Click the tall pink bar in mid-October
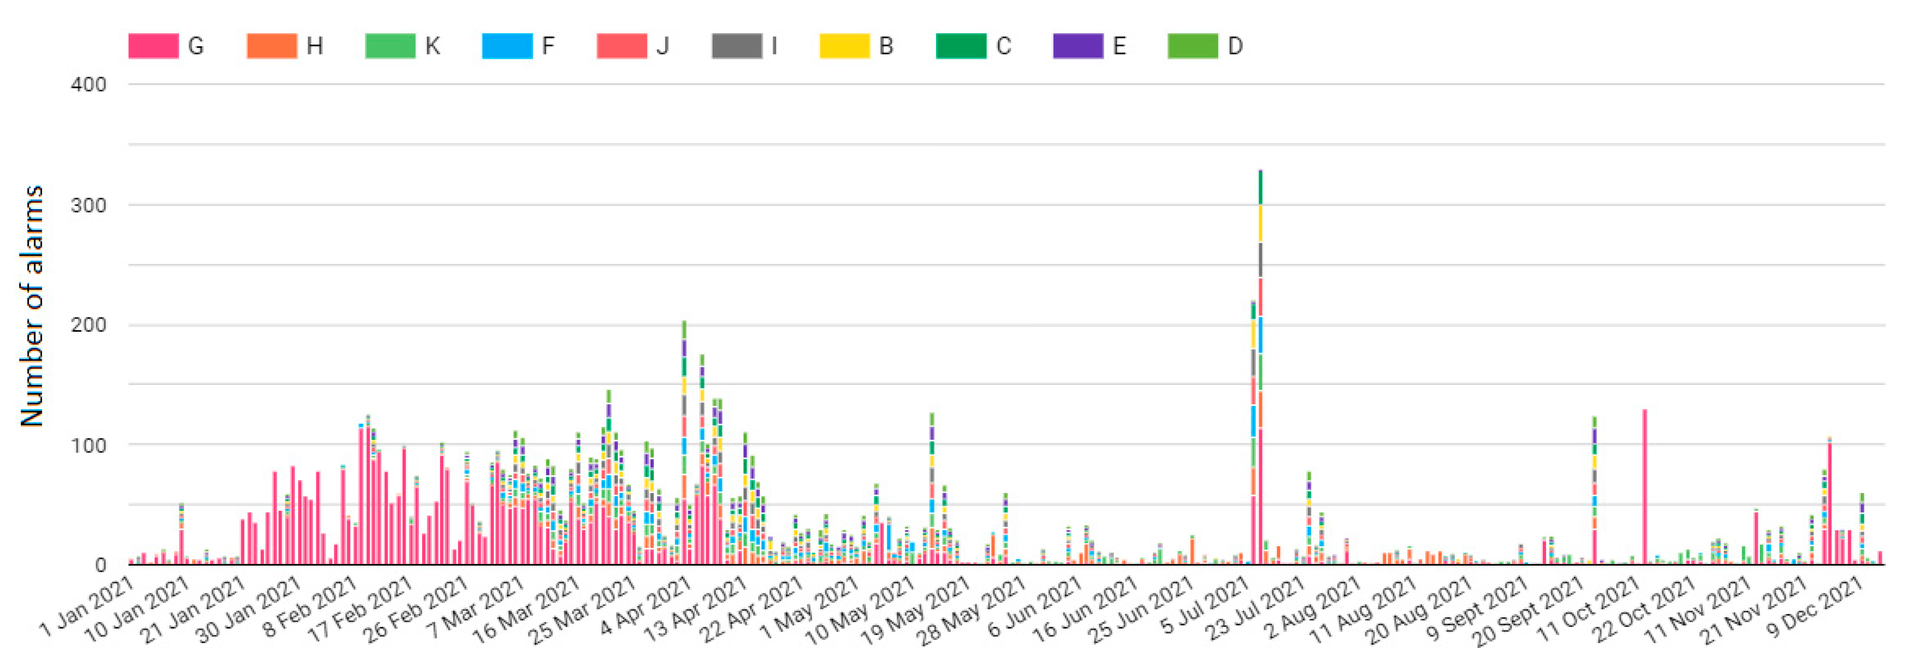 pyautogui.click(x=1644, y=488)
